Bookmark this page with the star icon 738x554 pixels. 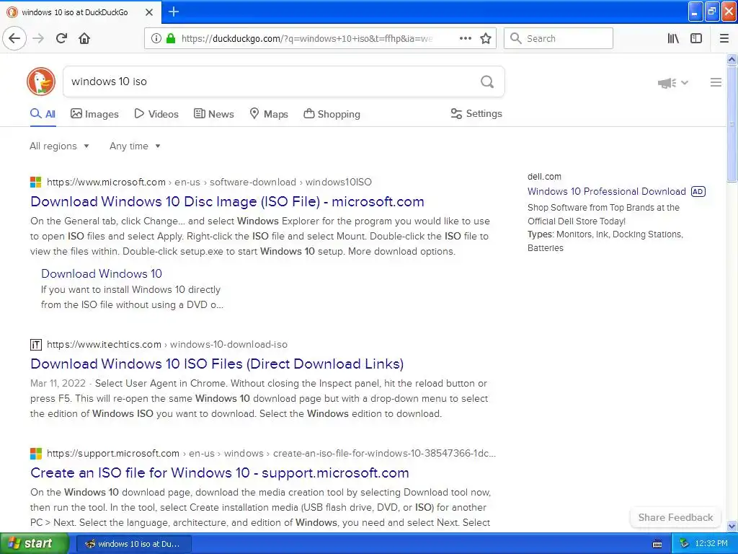(x=485, y=38)
